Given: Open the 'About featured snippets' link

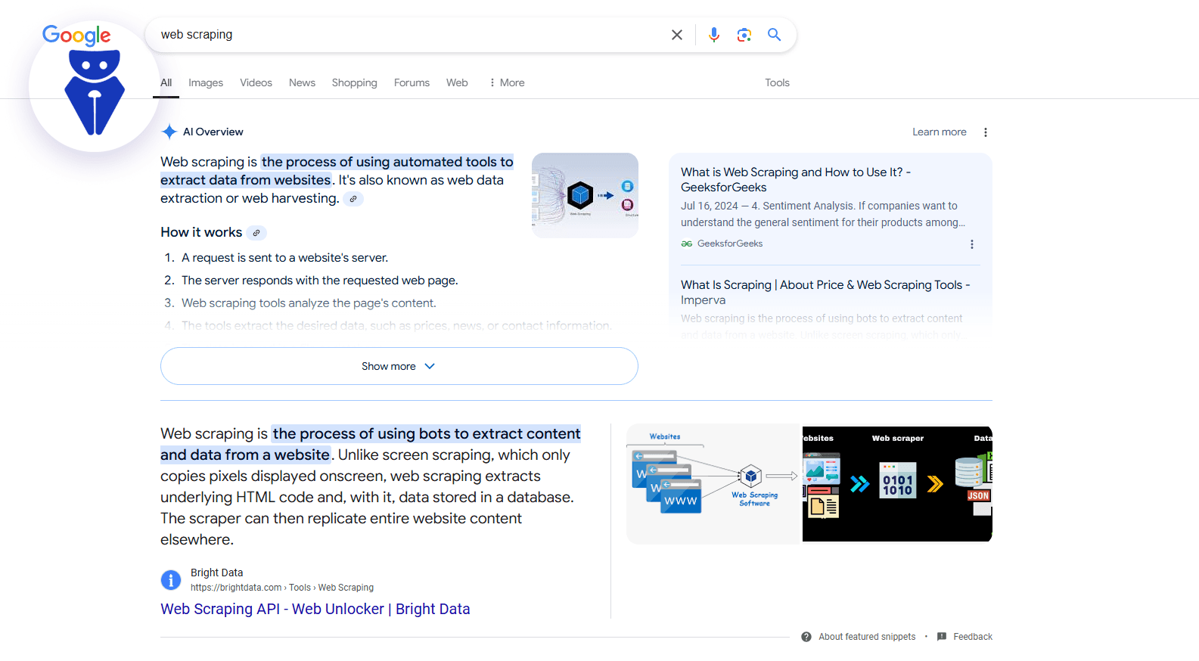Looking at the screenshot, I should pos(866,637).
